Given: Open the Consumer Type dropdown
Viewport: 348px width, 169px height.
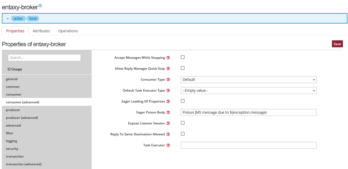Looking at the screenshot, I should pyautogui.click(x=248, y=80).
